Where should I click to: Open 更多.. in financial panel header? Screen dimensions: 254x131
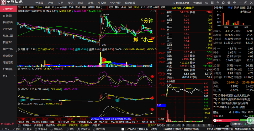point(250,7)
